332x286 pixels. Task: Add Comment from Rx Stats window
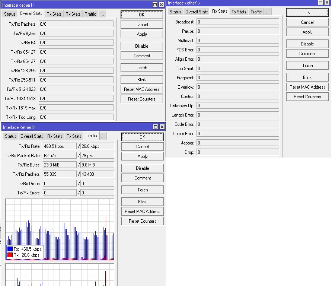[x=307, y=54]
